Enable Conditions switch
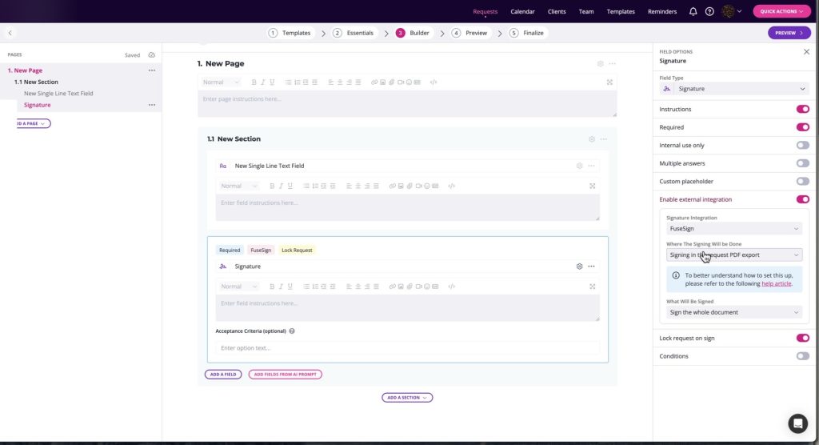819x445 pixels. point(802,356)
